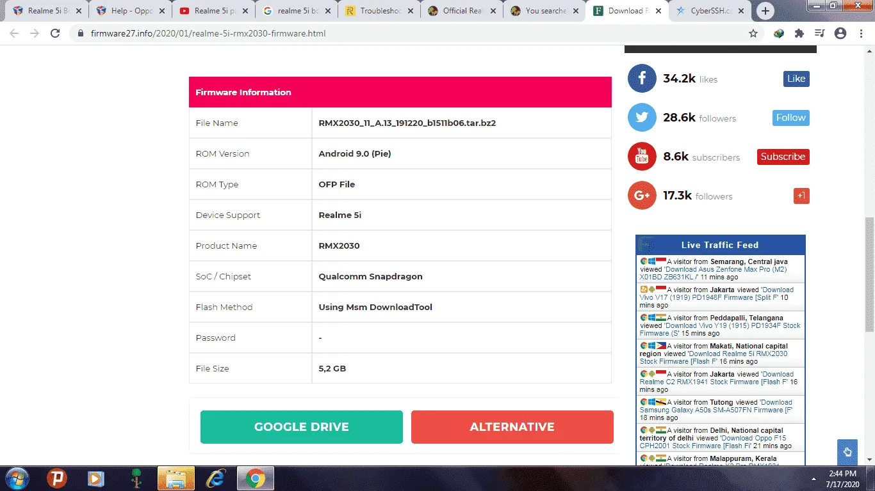Click the Google Plus circle icon
Screen dimensions: 875x491
[x=642, y=196]
